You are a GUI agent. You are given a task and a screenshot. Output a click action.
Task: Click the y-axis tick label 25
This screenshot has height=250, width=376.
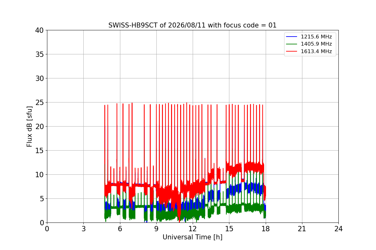(39, 102)
